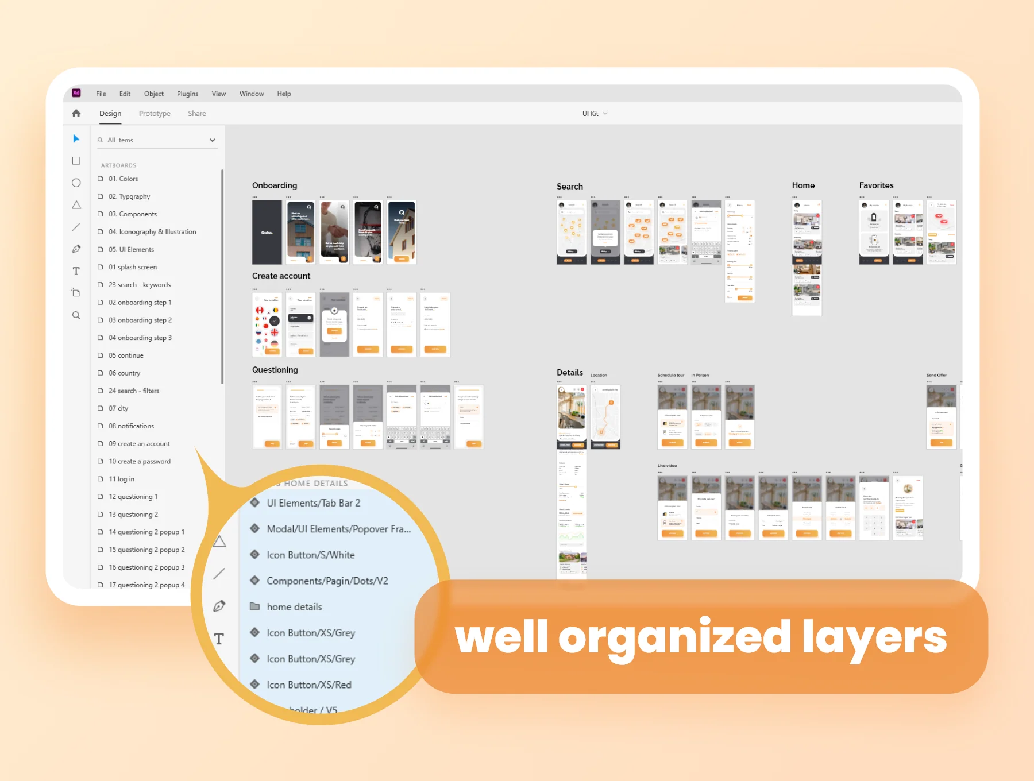Click the Onboarding section label on canvas
Image resolution: width=1034 pixels, height=781 pixels.
(x=275, y=185)
